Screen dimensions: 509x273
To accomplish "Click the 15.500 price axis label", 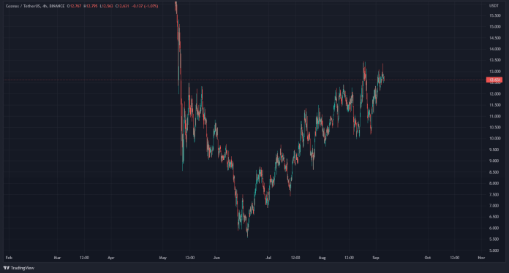I will [494, 15].
